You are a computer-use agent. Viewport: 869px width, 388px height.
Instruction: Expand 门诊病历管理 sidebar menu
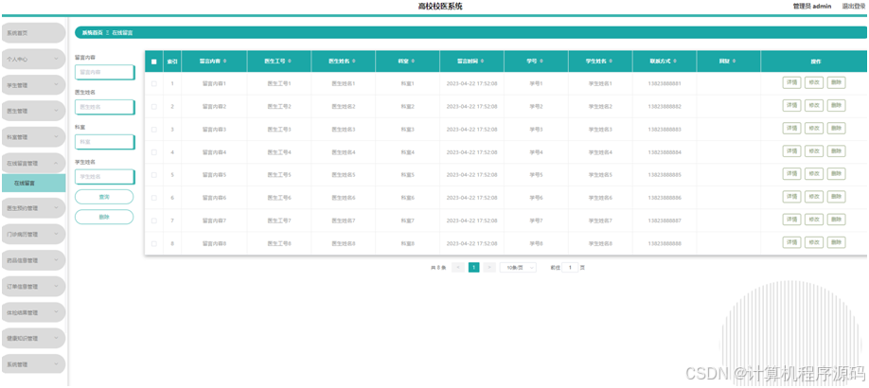33,235
